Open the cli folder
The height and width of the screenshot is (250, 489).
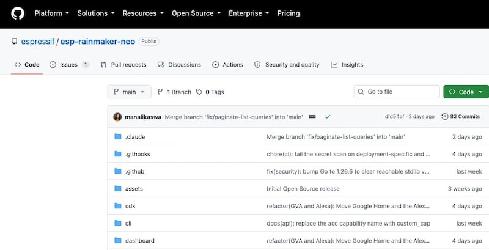(x=128, y=224)
